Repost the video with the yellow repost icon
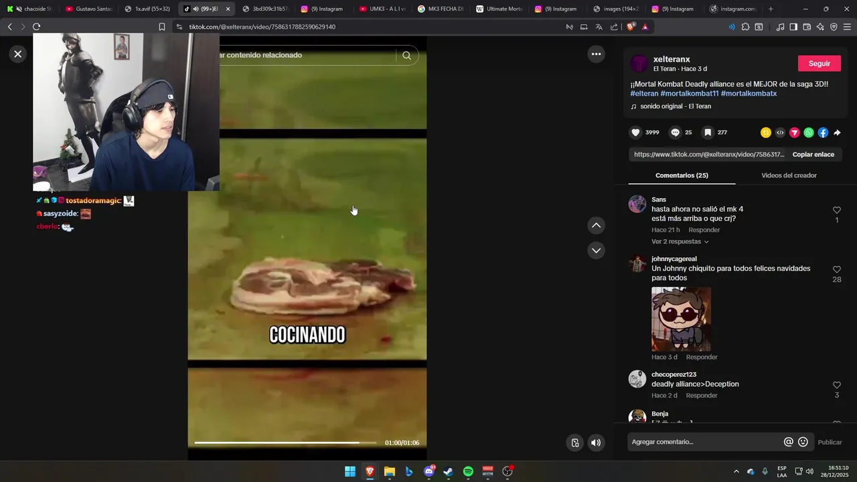857x482 pixels. pyautogui.click(x=766, y=133)
